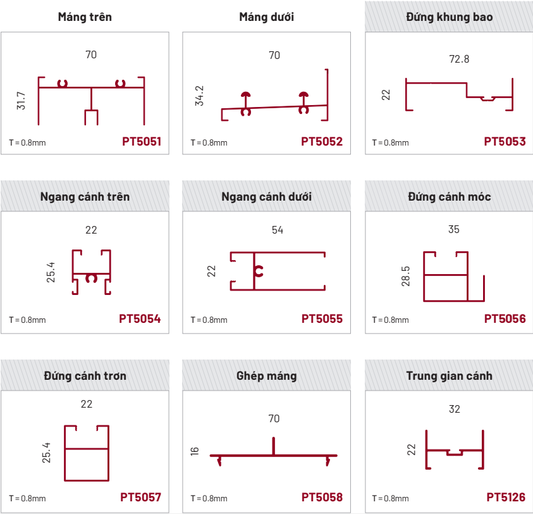Select the Ngang cánh trên profile drawing
Image resolution: width=533 pixels, height=514 pixels.
92,272
